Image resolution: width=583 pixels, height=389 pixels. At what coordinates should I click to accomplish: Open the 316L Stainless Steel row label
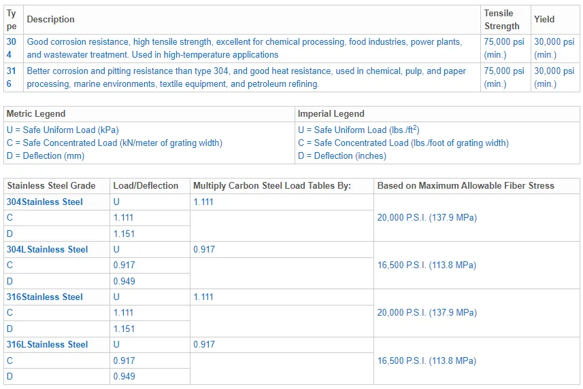(x=47, y=344)
